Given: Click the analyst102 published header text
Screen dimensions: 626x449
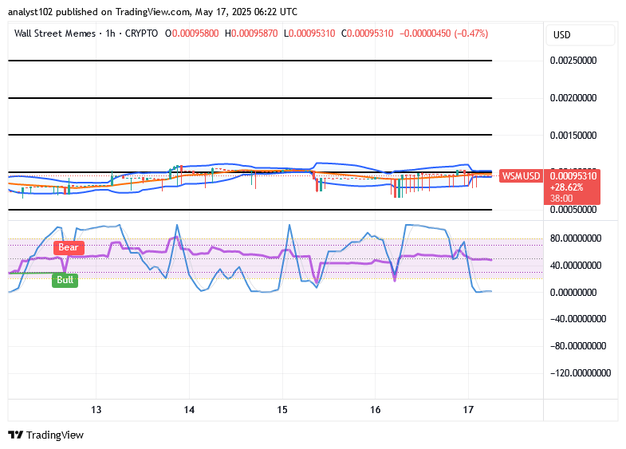Looking at the screenshot, I should point(152,12).
